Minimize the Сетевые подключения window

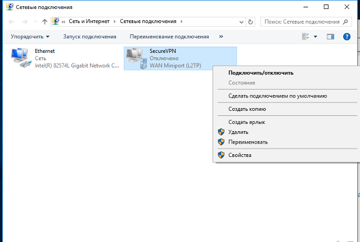(x=305, y=7)
